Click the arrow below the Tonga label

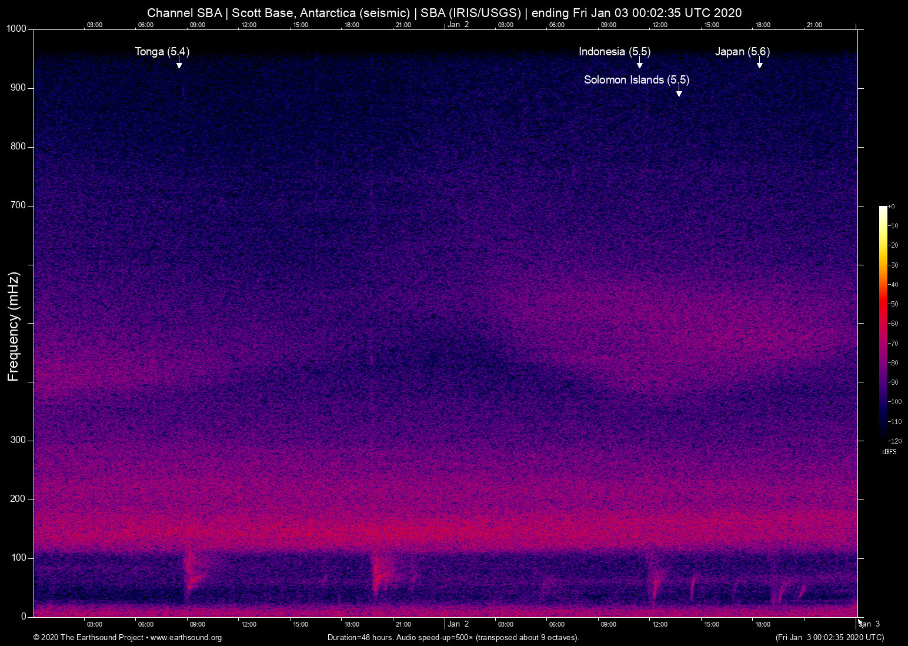point(179,65)
